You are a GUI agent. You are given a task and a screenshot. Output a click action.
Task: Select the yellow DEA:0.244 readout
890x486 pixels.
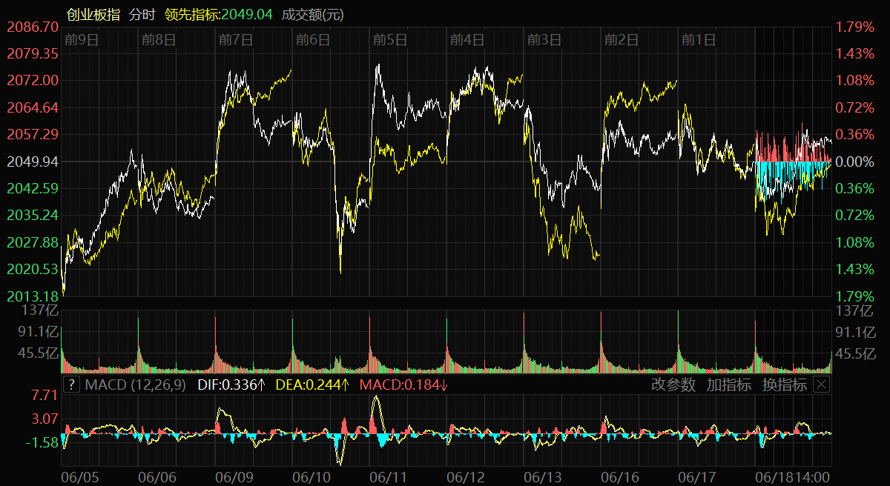click(312, 385)
